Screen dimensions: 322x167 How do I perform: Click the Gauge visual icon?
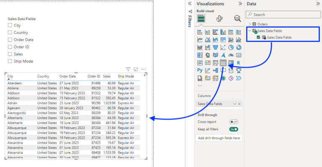point(231,55)
